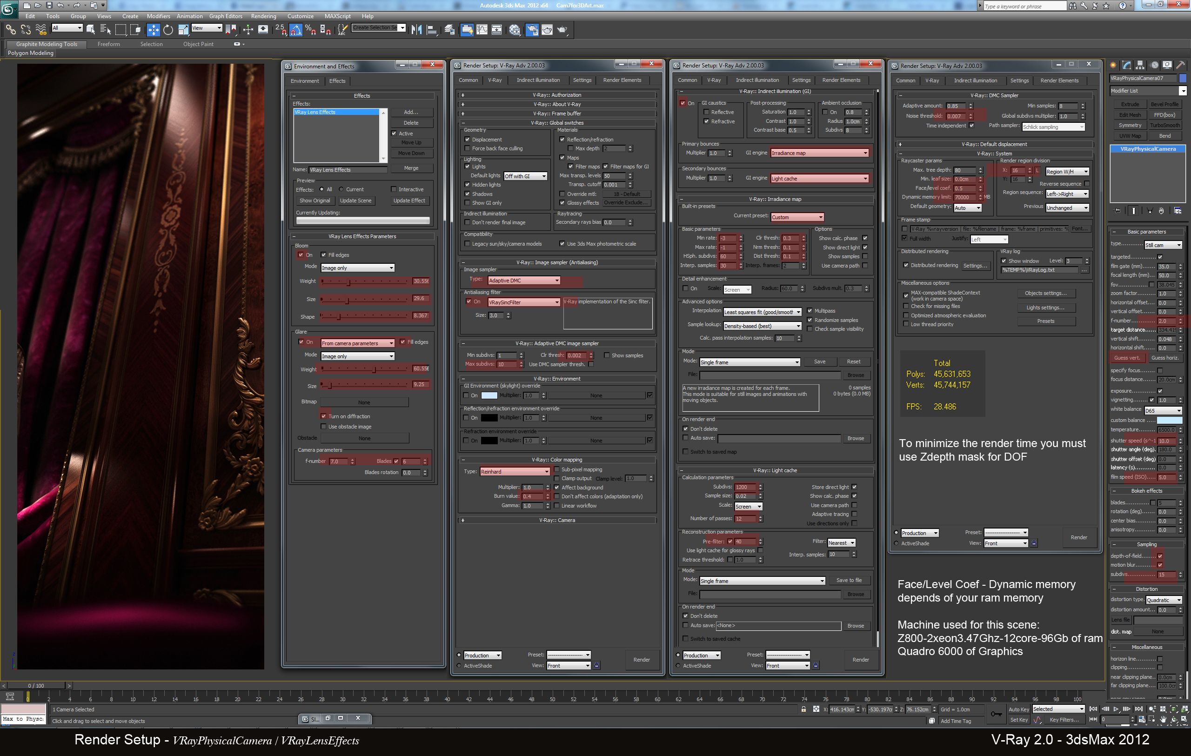Image resolution: width=1191 pixels, height=756 pixels.
Task: Open the Curve Editor icon
Action: point(482,30)
